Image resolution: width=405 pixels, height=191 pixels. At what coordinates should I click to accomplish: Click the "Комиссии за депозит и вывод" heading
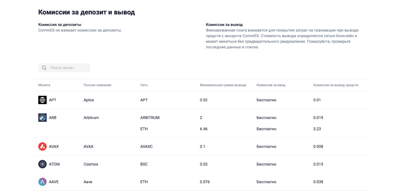[87, 12]
